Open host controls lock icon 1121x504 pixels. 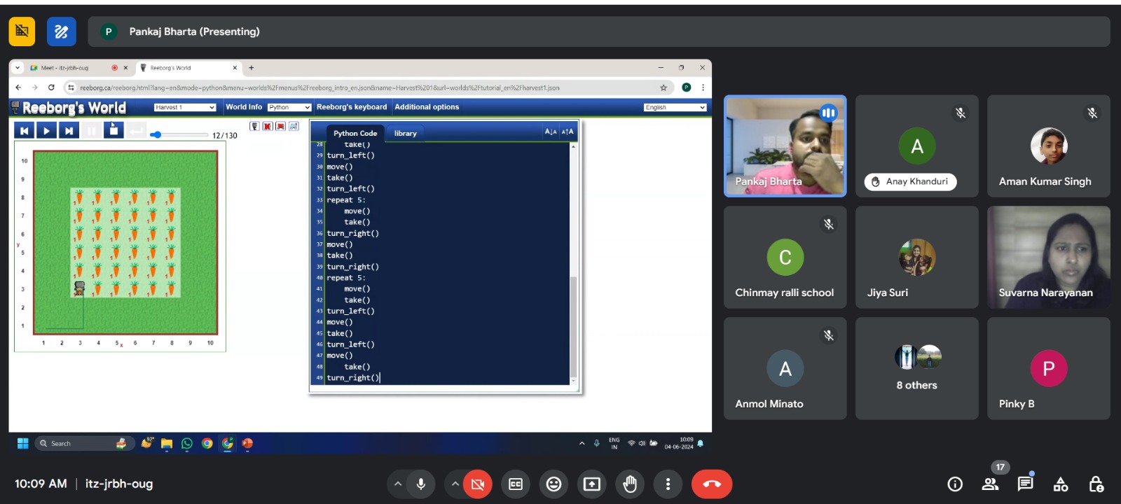coord(1096,484)
